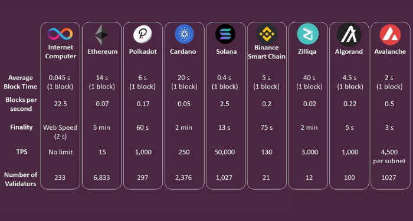413x221 pixels.
Task: Click the blue Cardano logo
Action: 184,34
